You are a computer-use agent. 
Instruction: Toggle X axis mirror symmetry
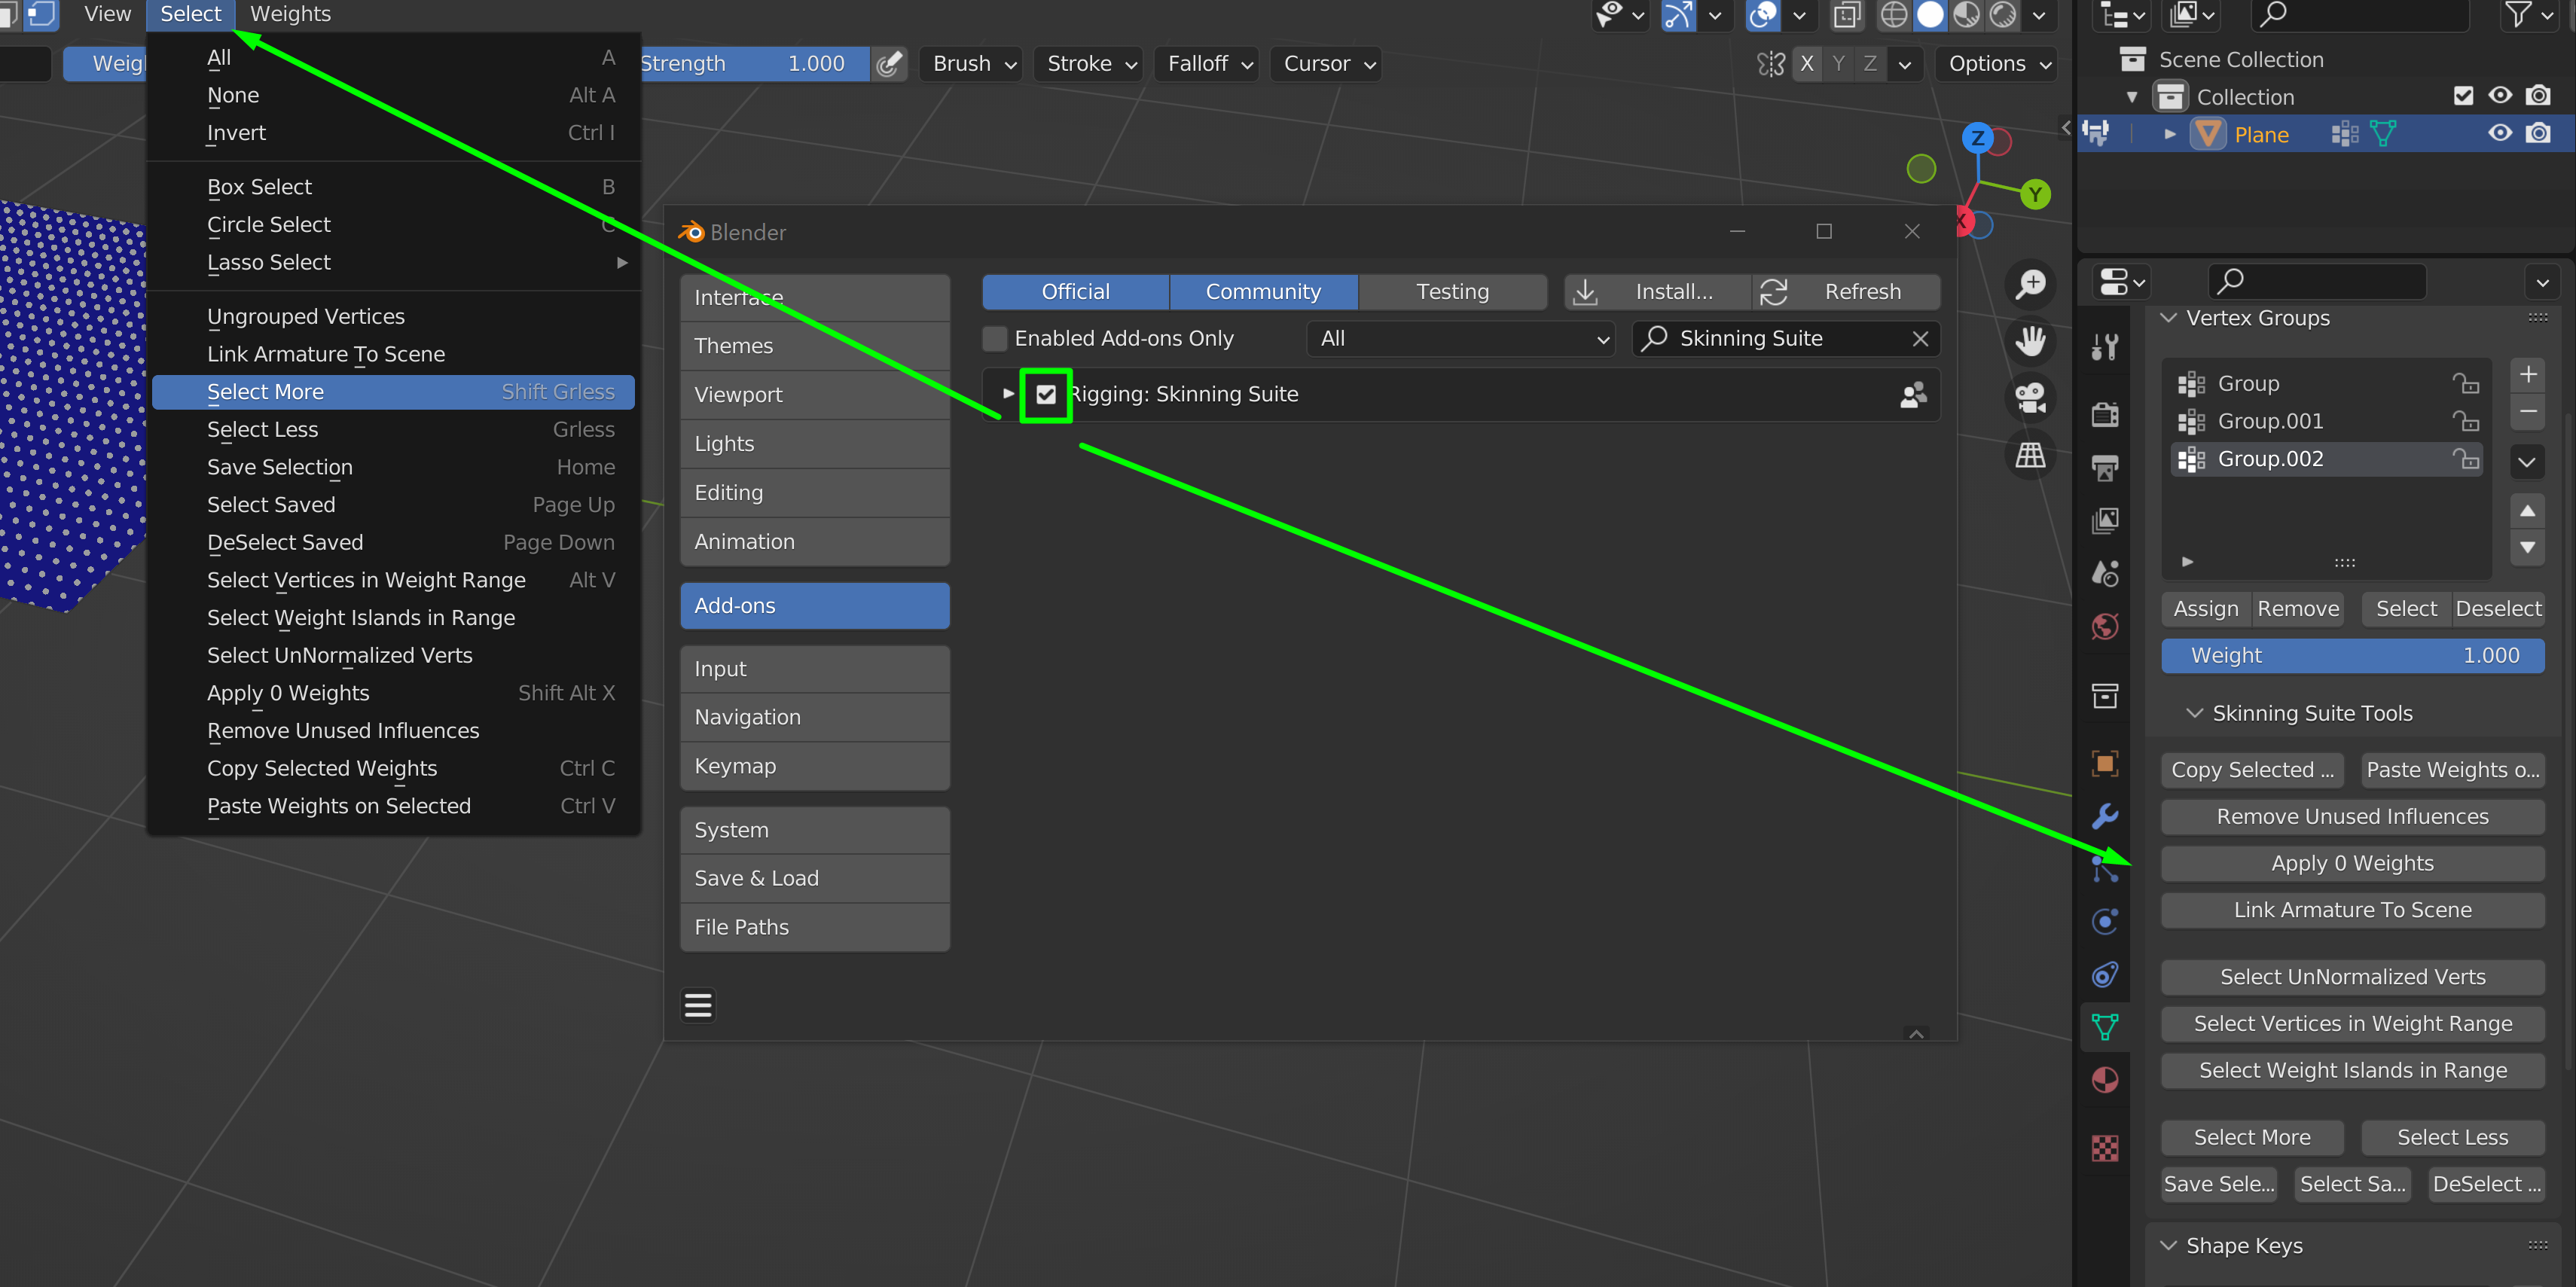[x=1807, y=64]
